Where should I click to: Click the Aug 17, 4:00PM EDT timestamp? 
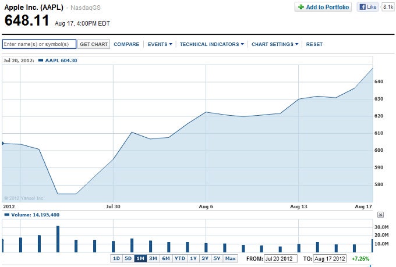click(82, 23)
